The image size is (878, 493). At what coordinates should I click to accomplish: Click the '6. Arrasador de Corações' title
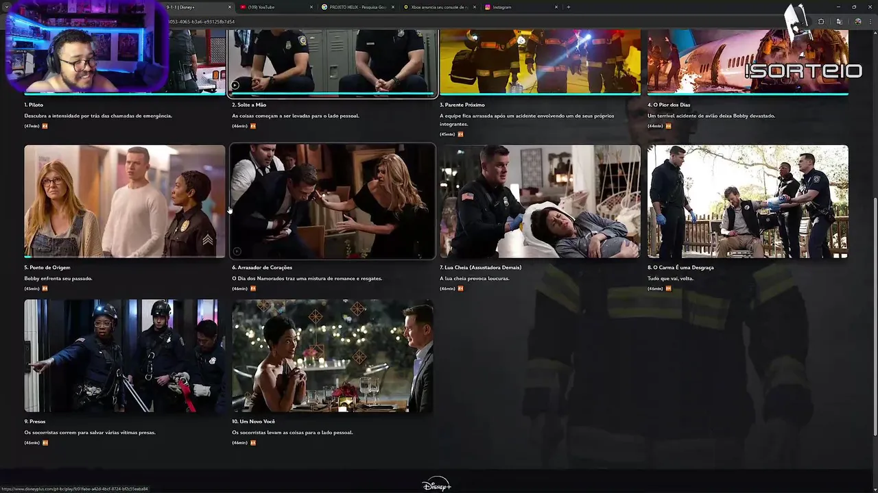tap(262, 268)
